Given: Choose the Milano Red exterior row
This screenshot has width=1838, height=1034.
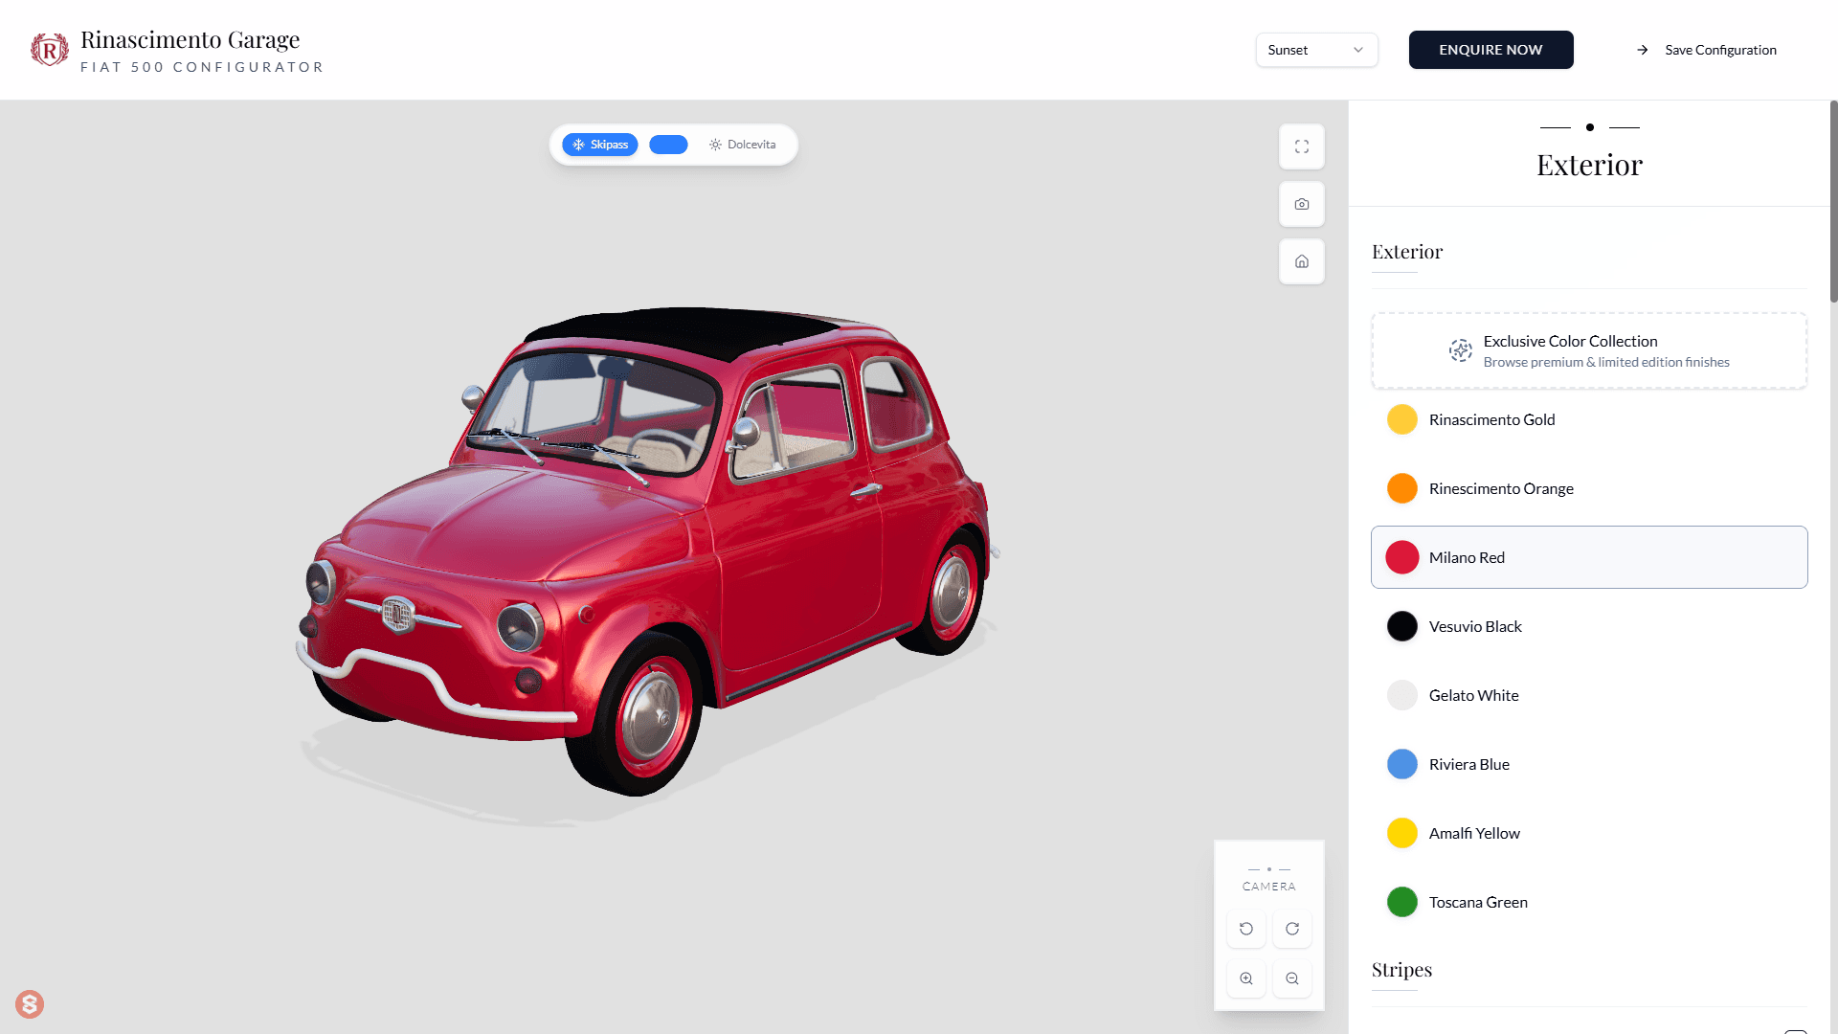Looking at the screenshot, I should point(1589,557).
